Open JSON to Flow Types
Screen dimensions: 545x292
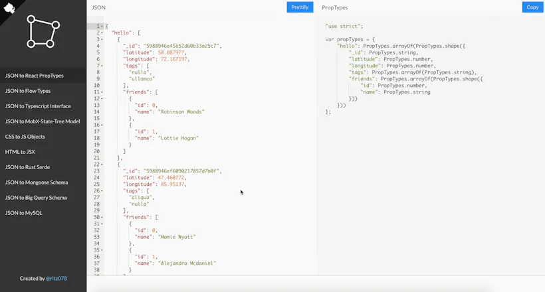click(28, 91)
